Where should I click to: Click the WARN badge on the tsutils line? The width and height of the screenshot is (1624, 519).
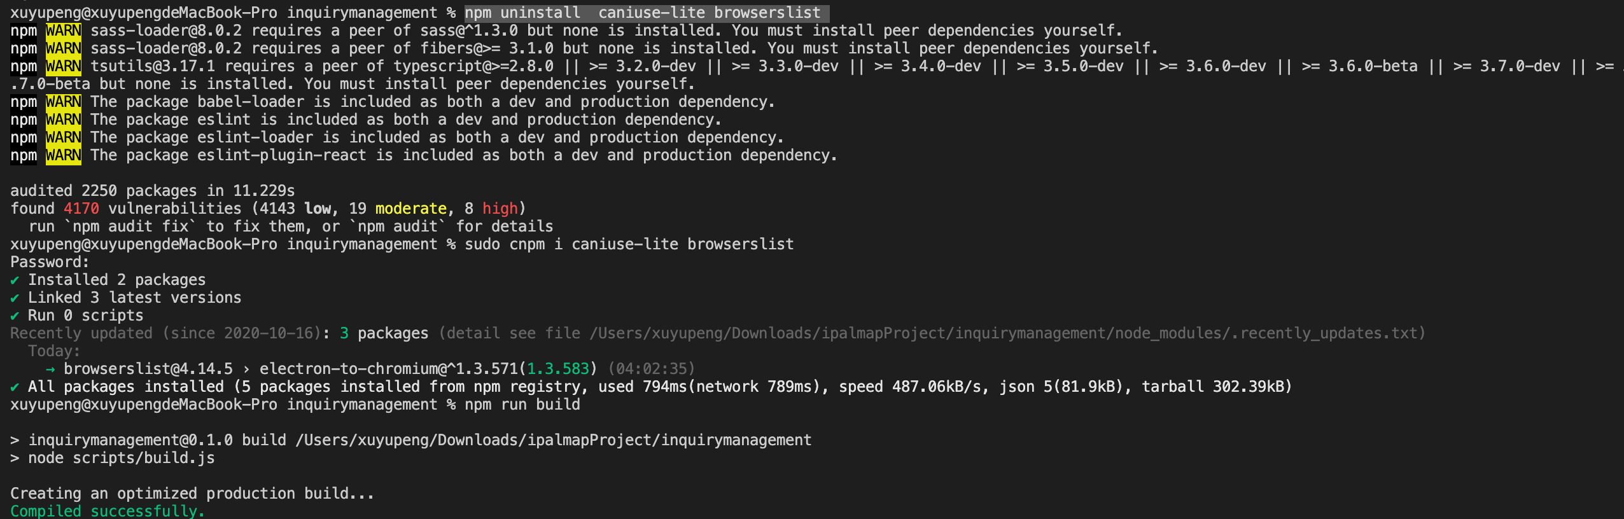click(64, 66)
